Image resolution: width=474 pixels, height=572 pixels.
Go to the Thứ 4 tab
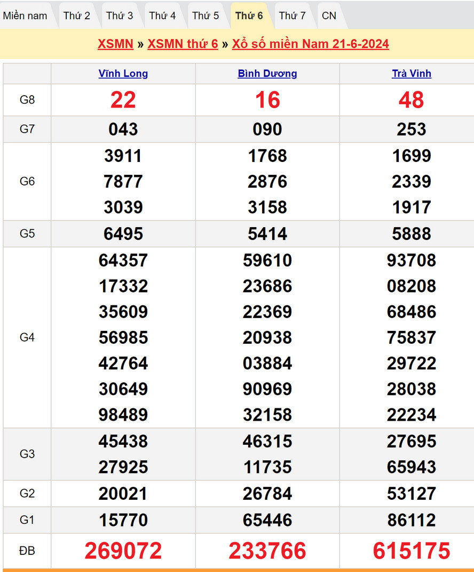pos(162,16)
